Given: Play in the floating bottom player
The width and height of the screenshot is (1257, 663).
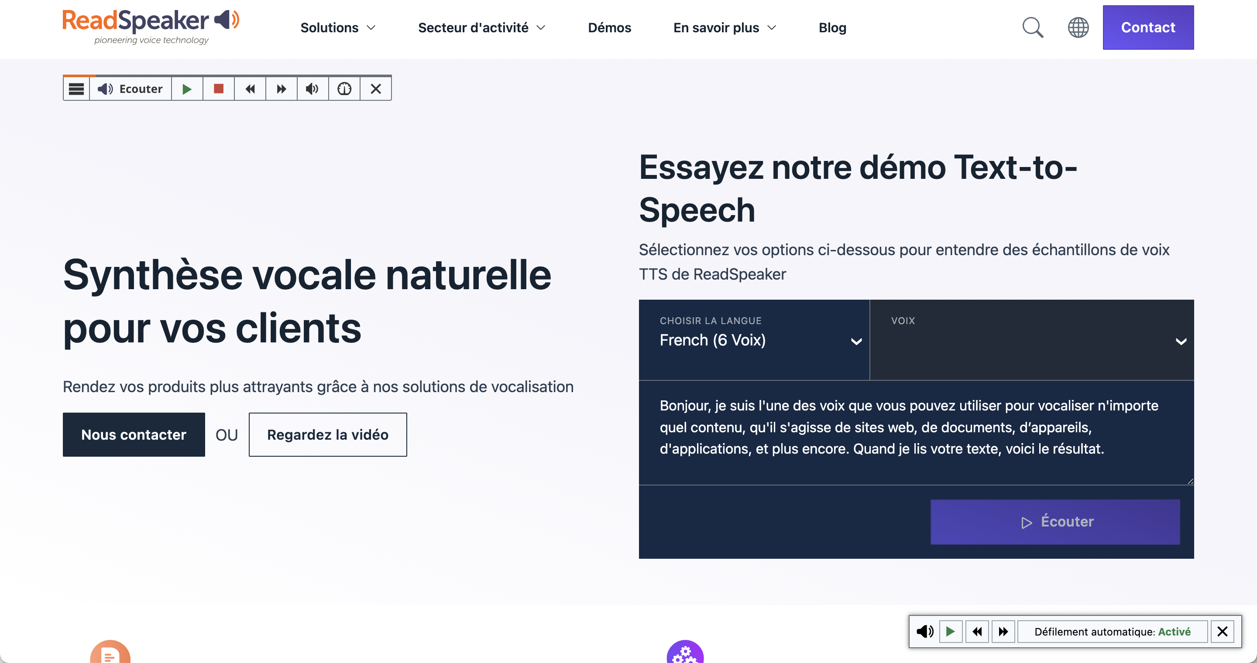Looking at the screenshot, I should [x=951, y=632].
